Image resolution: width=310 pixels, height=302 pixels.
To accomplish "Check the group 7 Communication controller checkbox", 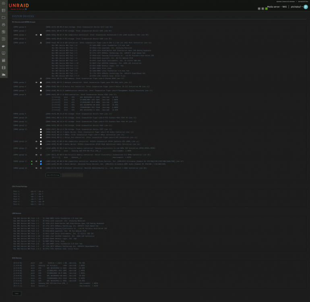I will point(41,91).
